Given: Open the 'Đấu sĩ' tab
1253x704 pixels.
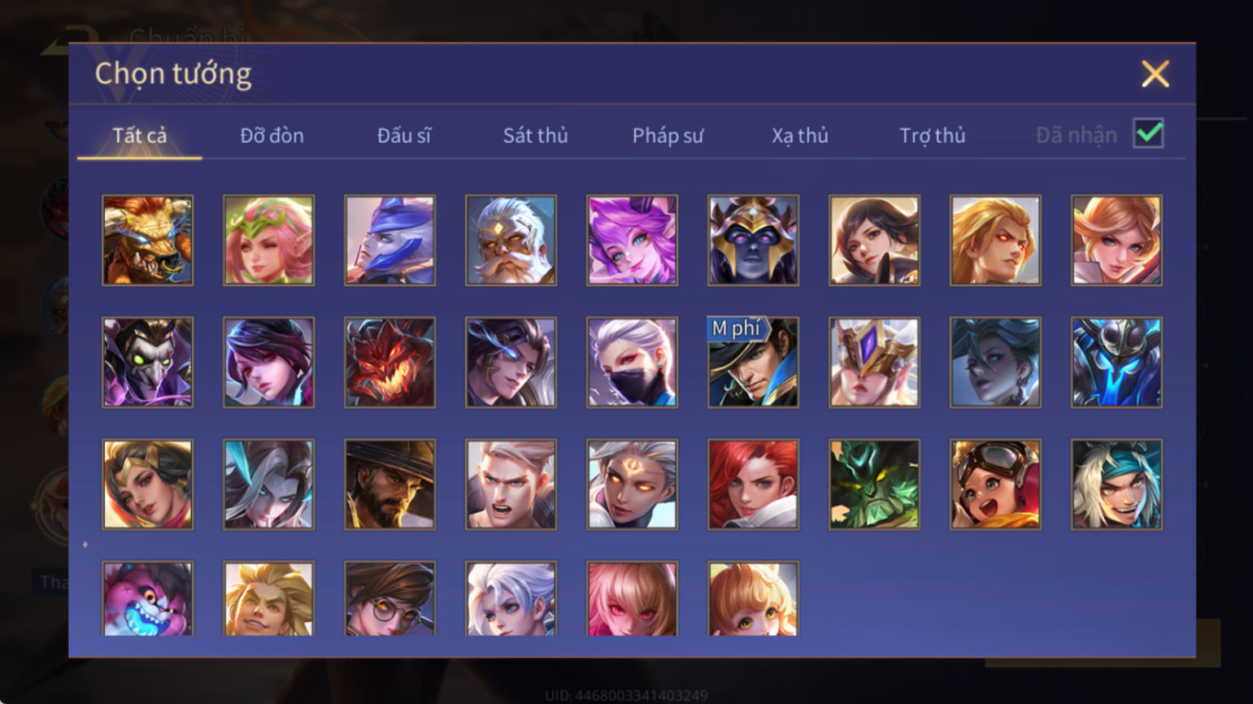Looking at the screenshot, I should (x=404, y=135).
